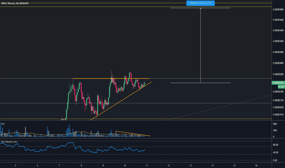Click date 10 on the time axis
Screen dimensions: 285x168
point(125,166)
